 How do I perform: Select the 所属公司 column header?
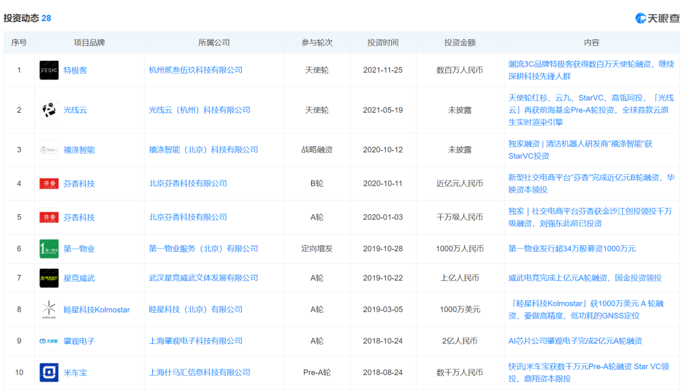(x=214, y=43)
